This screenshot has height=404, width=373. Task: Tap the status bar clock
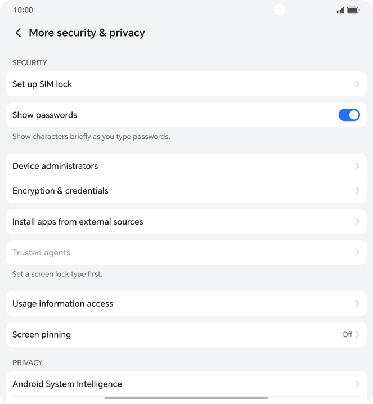click(x=23, y=10)
